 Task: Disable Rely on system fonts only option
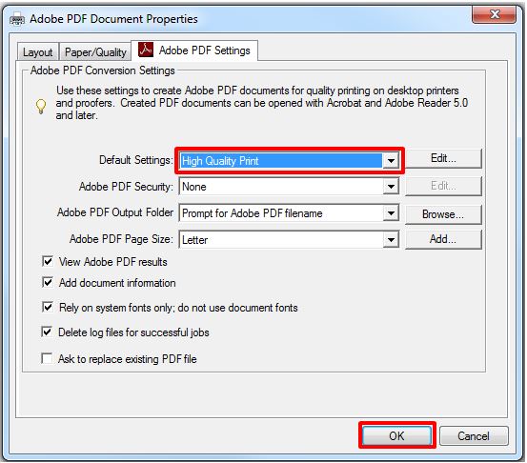tap(48, 307)
